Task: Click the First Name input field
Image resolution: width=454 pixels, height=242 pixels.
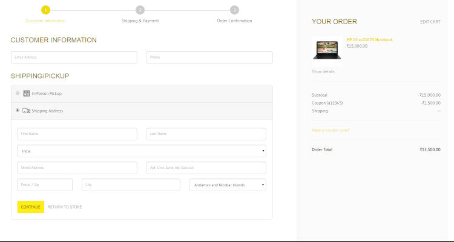Action: click(77, 134)
